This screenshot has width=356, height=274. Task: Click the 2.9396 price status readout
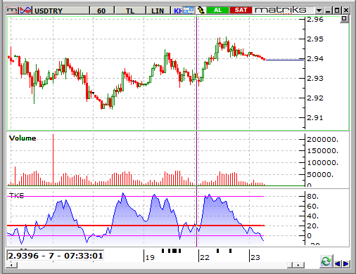(56, 256)
